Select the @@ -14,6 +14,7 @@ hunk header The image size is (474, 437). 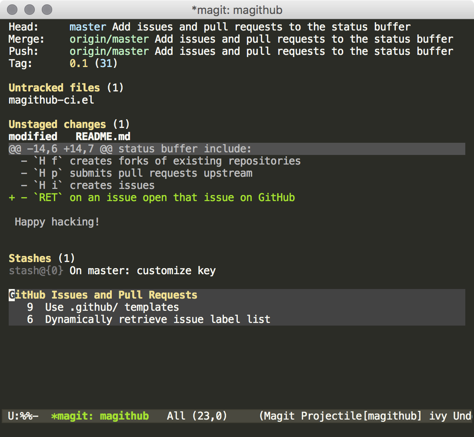237,149
